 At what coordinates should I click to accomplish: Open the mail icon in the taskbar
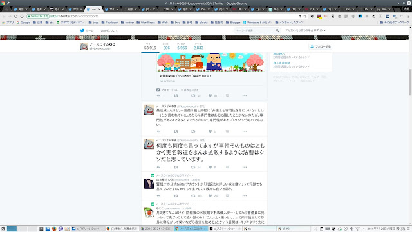click(x=48, y=229)
